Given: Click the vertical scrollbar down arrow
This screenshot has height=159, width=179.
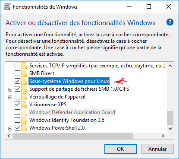Looking at the screenshot, I should [170, 129].
